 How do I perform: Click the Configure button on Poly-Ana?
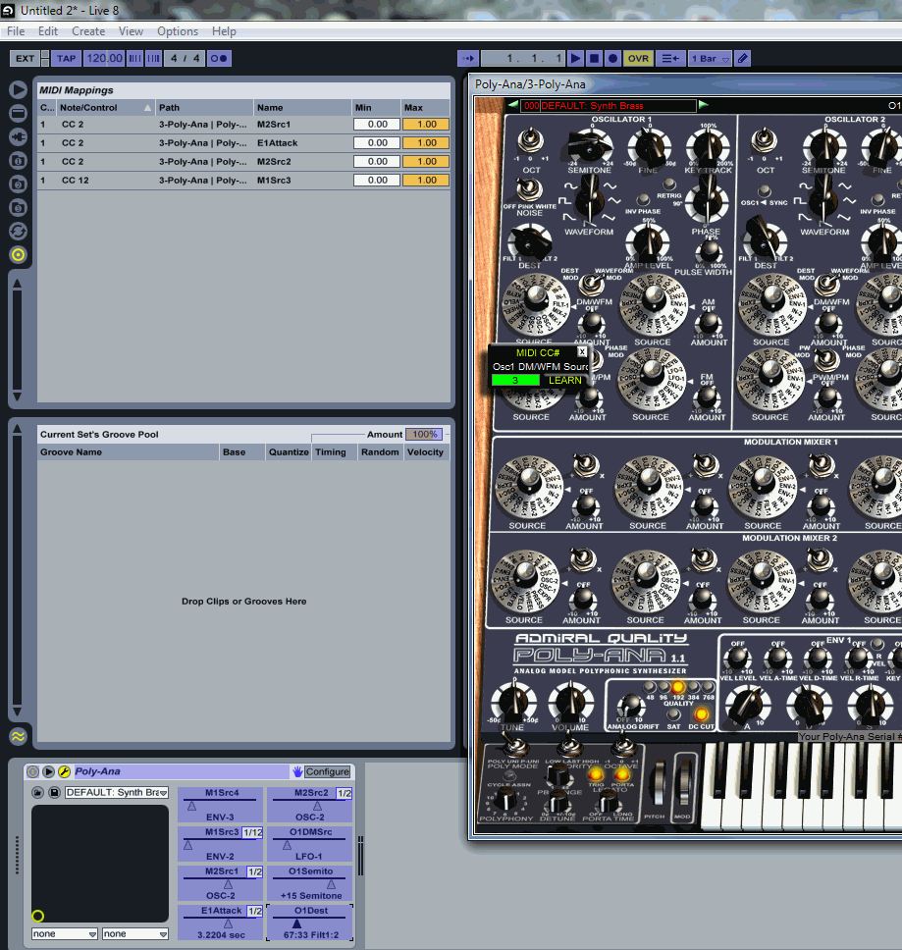click(x=327, y=771)
